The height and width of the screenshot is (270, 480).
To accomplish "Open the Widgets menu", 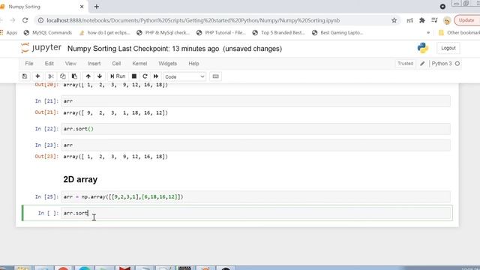I will [x=167, y=63].
